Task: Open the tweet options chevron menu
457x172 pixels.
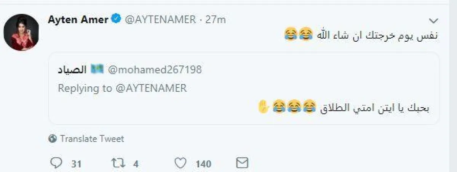Action: (x=433, y=20)
